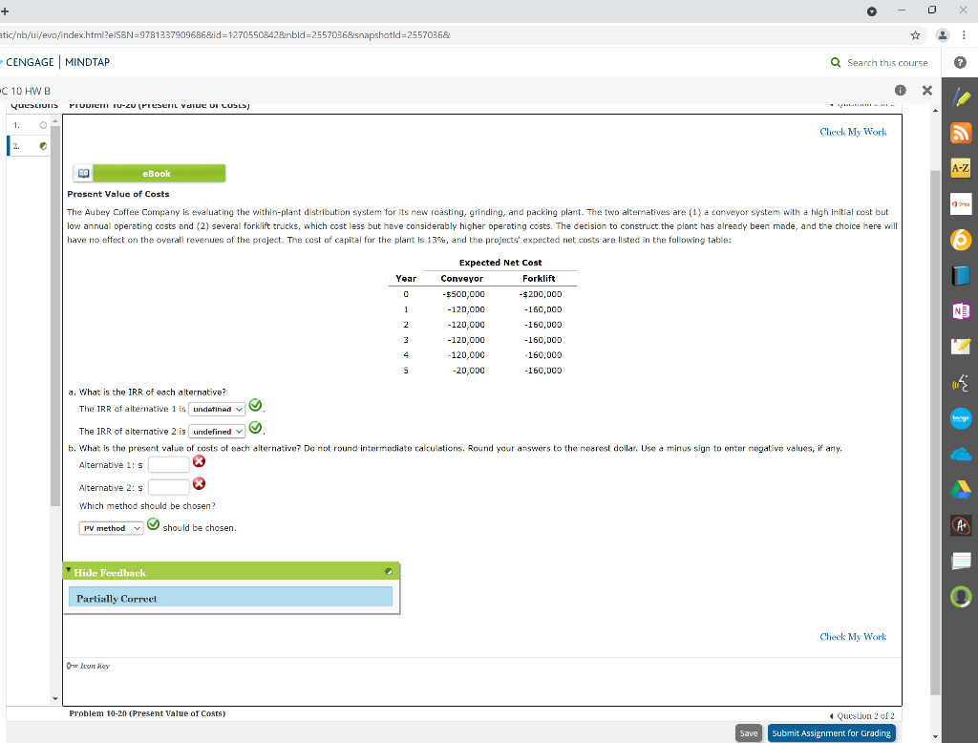The image size is (978, 743).
Task: Open the Office app in the sidebar
Action: tap(961, 204)
